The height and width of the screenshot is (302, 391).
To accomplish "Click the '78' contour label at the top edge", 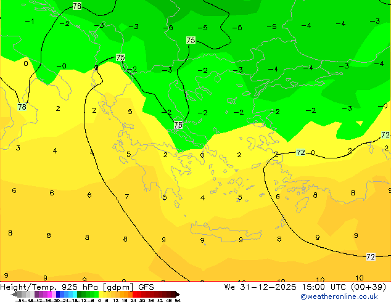I will 77,6.
